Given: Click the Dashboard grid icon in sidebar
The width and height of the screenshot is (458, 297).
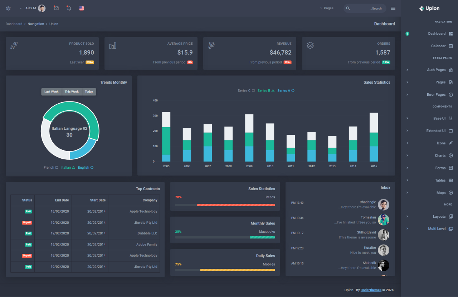Looking at the screenshot, I should [451, 34].
